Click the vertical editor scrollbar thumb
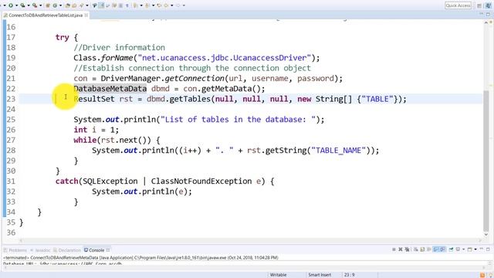This screenshot has height=278, width=494. 486,162
